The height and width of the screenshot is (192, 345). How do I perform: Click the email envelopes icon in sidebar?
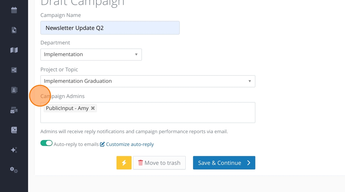tap(14, 110)
